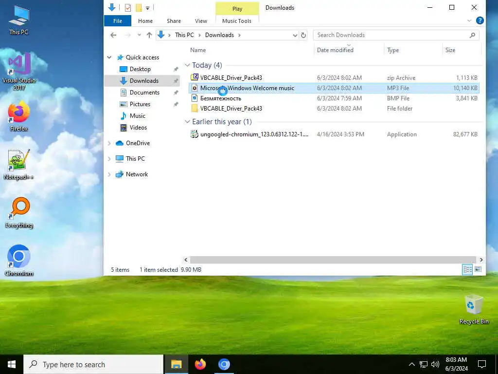Switch to Details view layout icon
This screenshot has width=498, height=374.
pos(467,270)
